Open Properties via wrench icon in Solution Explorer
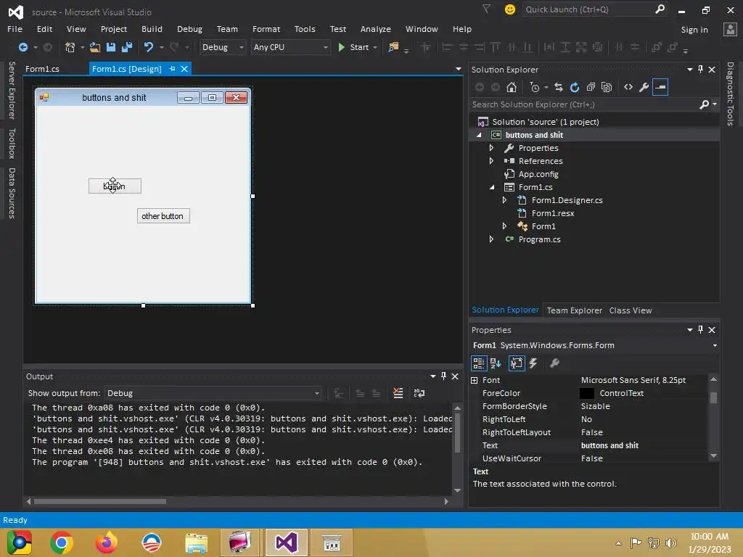The width and height of the screenshot is (743, 557). 644,87
